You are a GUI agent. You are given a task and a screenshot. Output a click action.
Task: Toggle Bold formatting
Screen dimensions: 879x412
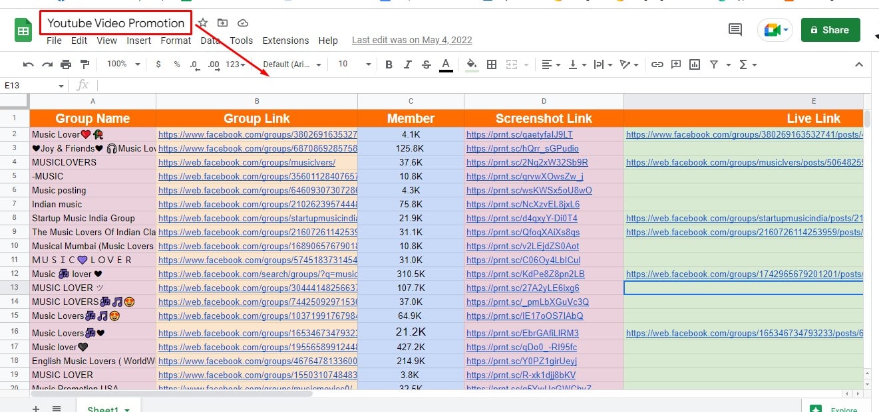pyautogui.click(x=389, y=64)
